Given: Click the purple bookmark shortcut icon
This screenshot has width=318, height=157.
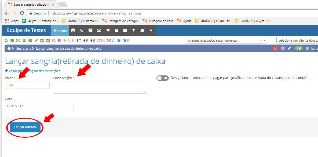Looking at the screenshot, I should click(59, 41).
